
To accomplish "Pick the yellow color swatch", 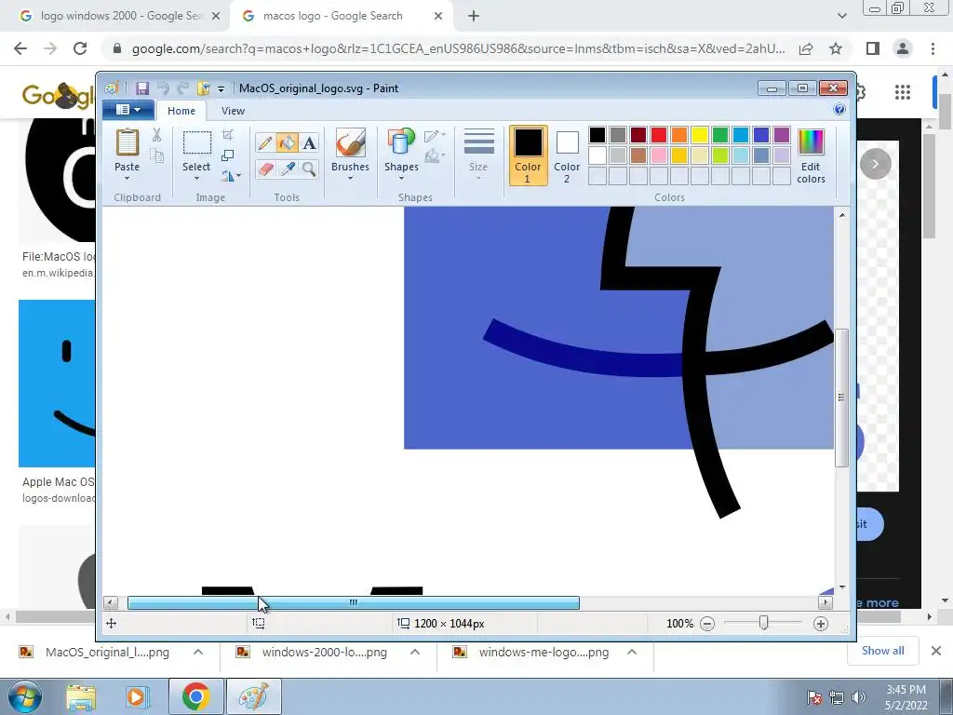I will (700, 134).
